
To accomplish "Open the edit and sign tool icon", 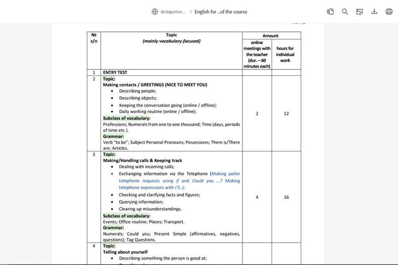I will [360, 12].
